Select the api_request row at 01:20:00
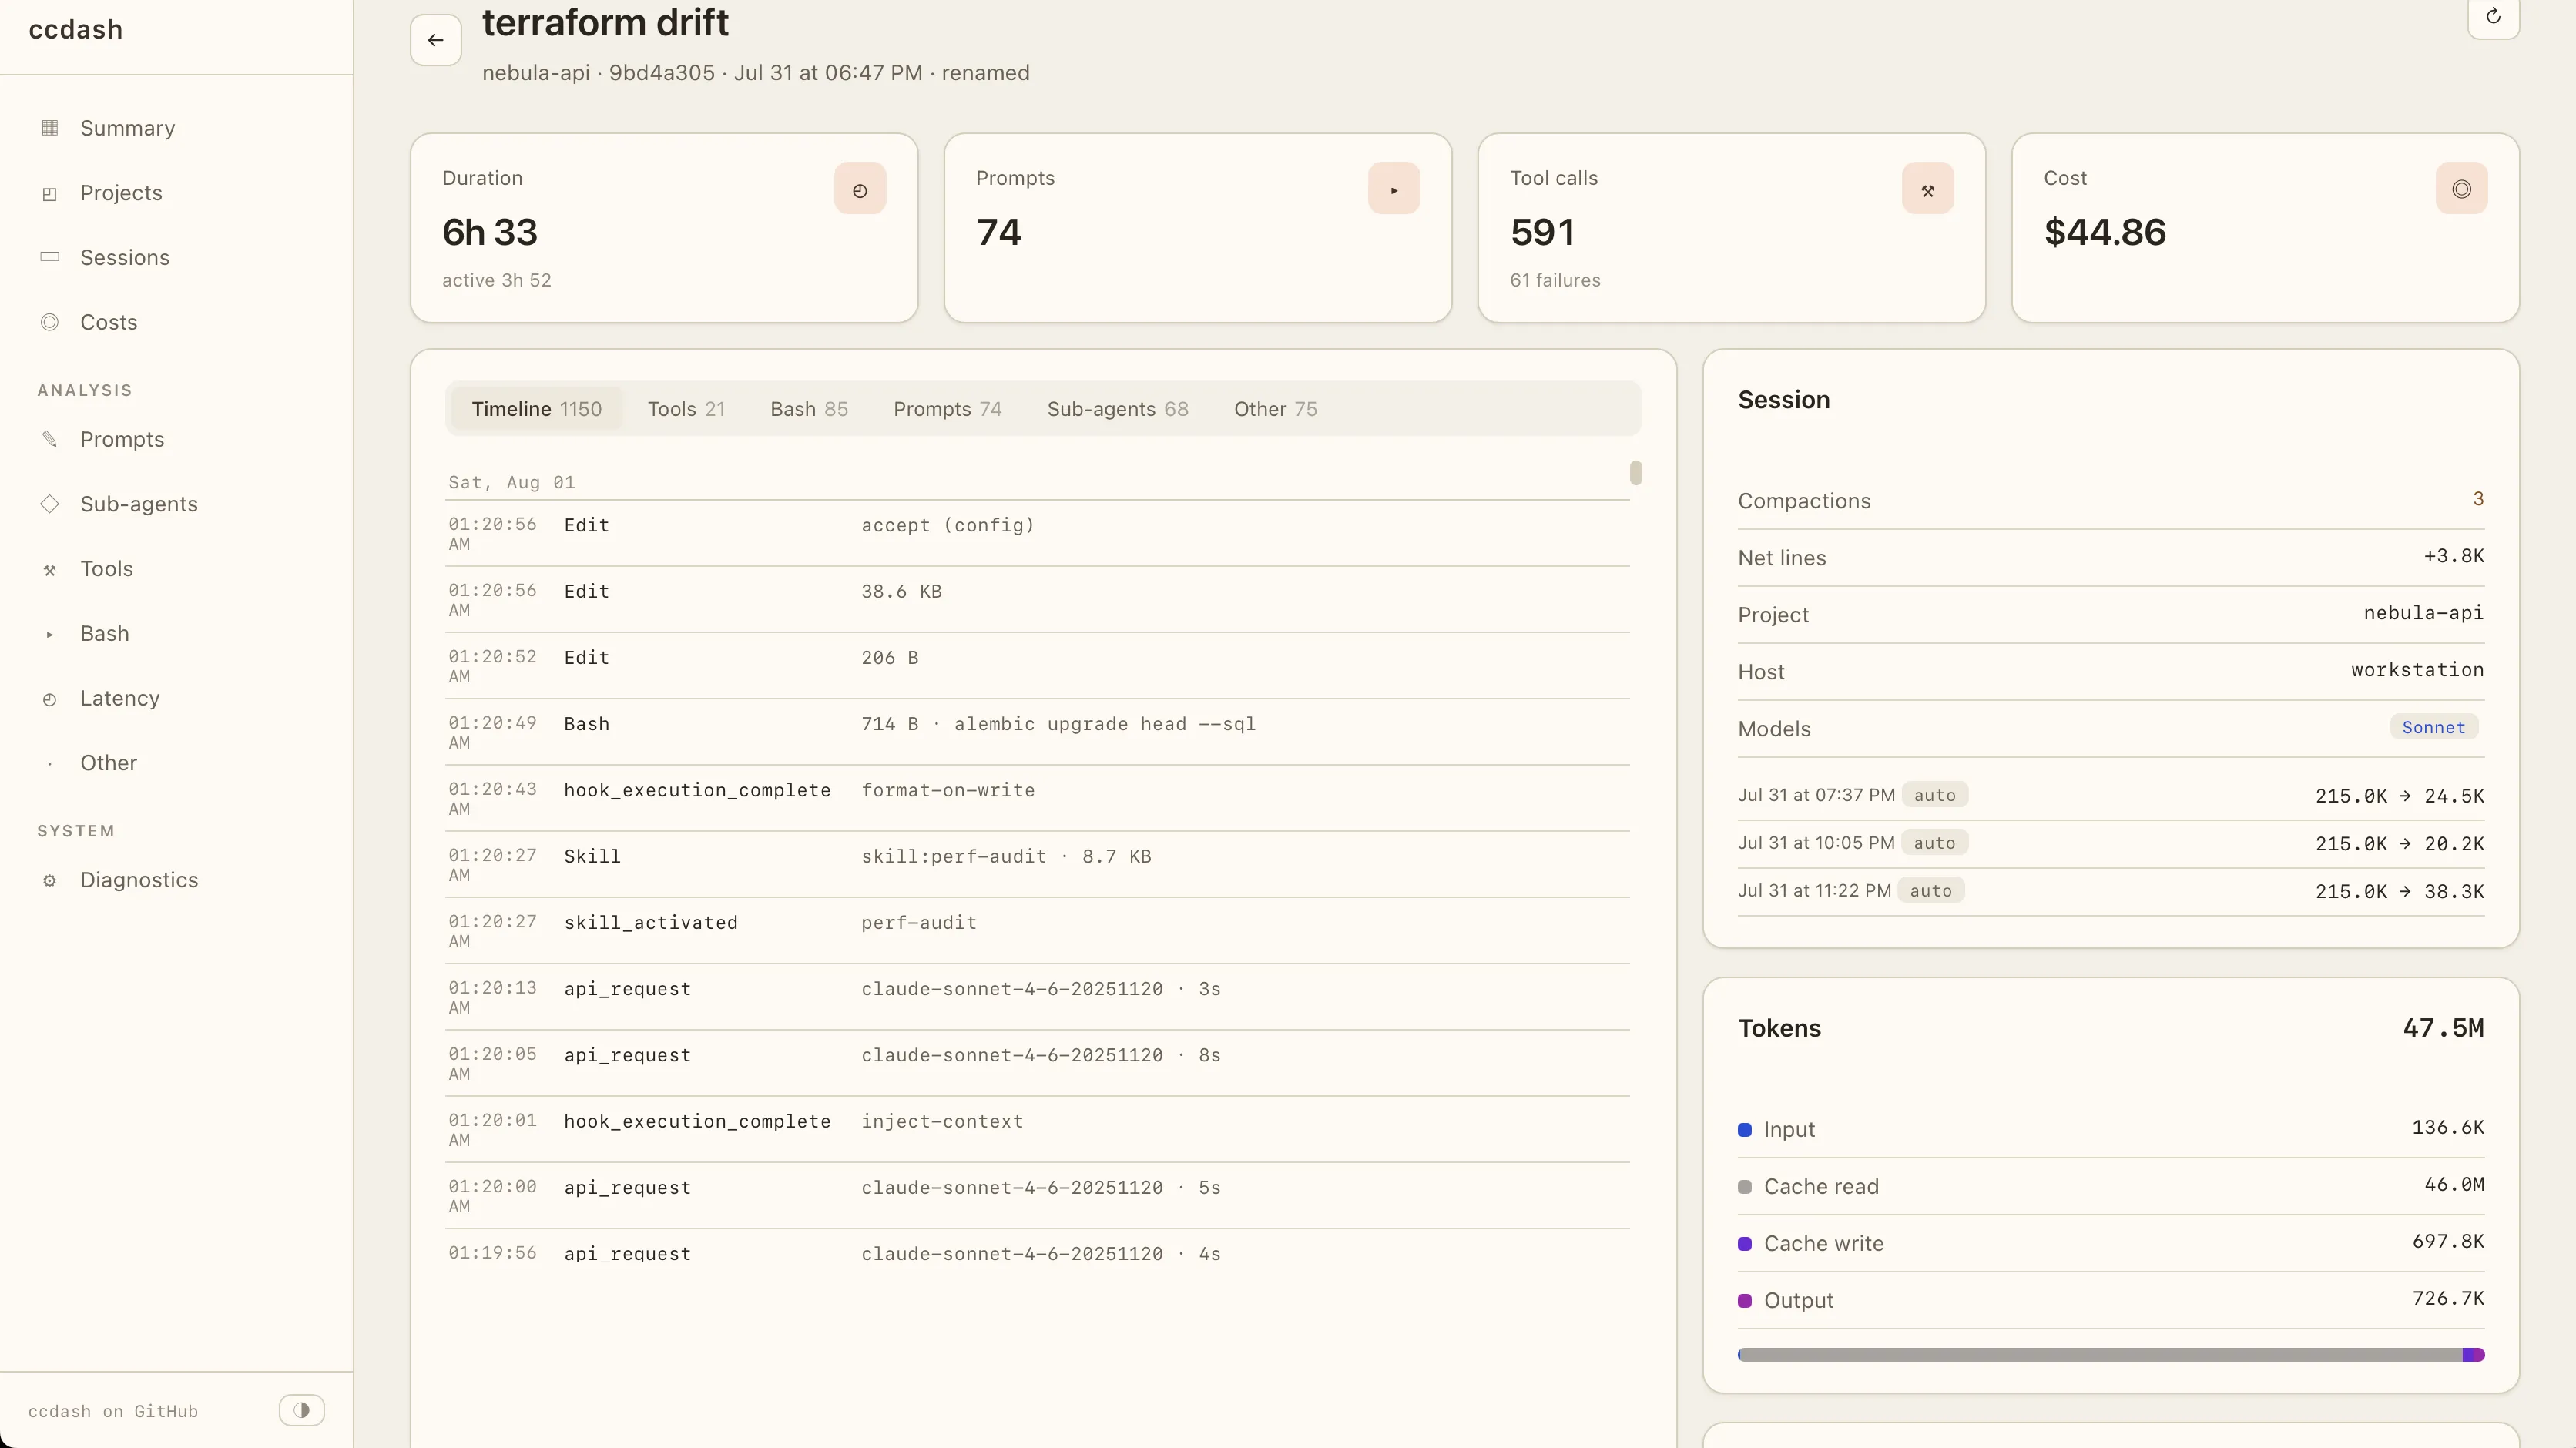The width and height of the screenshot is (2576, 1448). (x=1037, y=1195)
